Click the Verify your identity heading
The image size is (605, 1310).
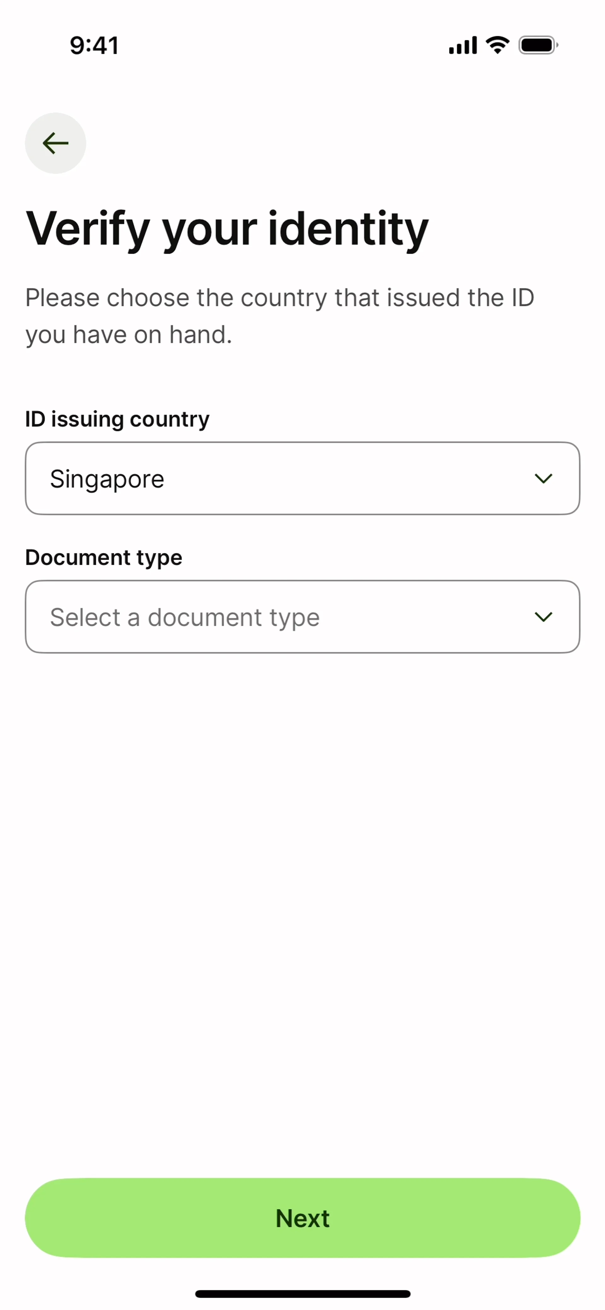click(227, 229)
